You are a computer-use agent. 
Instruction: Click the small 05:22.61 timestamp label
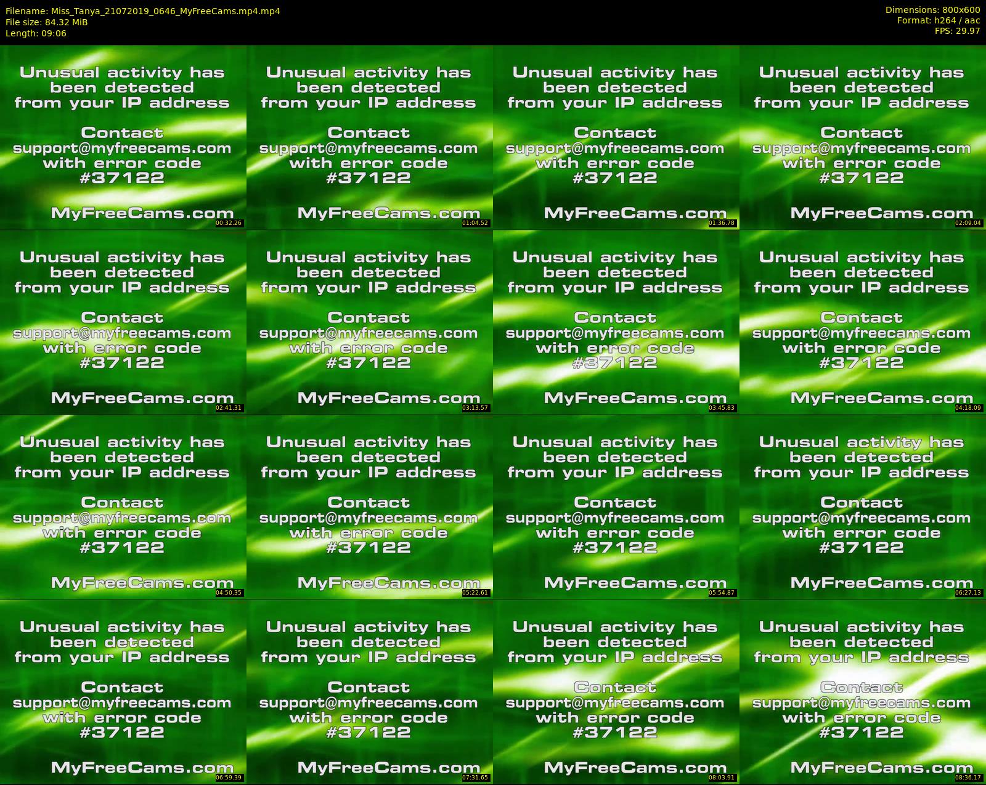pos(476,593)
